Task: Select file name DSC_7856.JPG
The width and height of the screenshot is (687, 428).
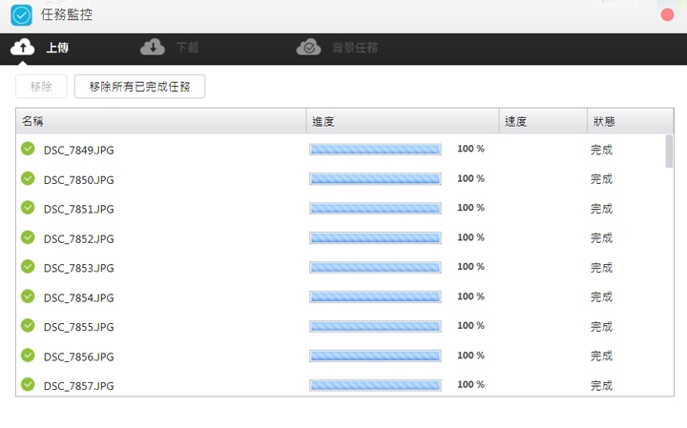Action: click(x=79, y=357)
